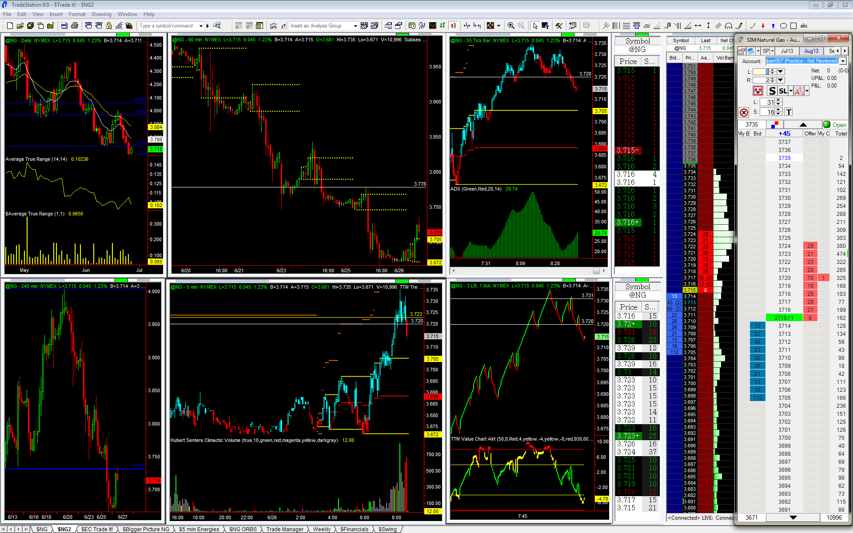Select the abc text drawing tool

pos(804,26)
